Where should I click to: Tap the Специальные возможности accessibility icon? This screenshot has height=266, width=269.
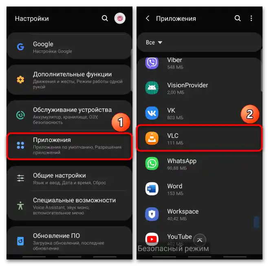pos(20,206)
